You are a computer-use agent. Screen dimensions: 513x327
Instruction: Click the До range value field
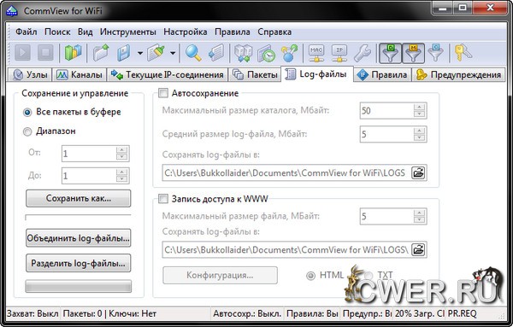89,176
